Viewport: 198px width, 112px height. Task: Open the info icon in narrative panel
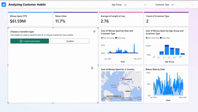(x=94, y=31)
